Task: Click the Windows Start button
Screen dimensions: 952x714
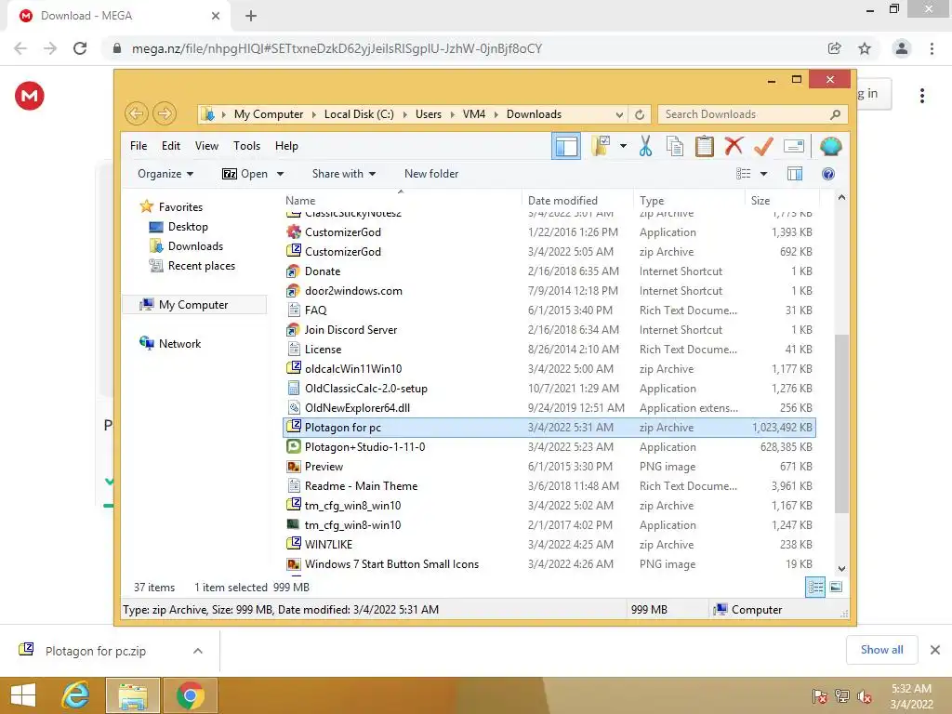Action: pos(23,695)
